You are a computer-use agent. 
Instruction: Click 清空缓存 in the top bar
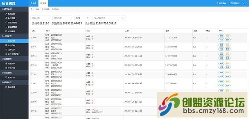(x=221, y=3)
